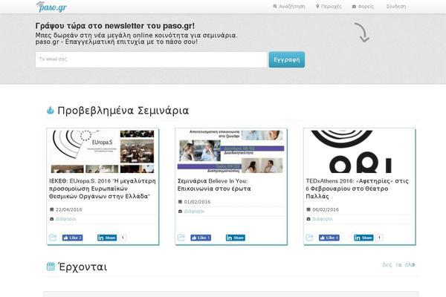Like the EUropa.S seminar on Facebook
Viewport: 446px width, 297px height.
73,238
